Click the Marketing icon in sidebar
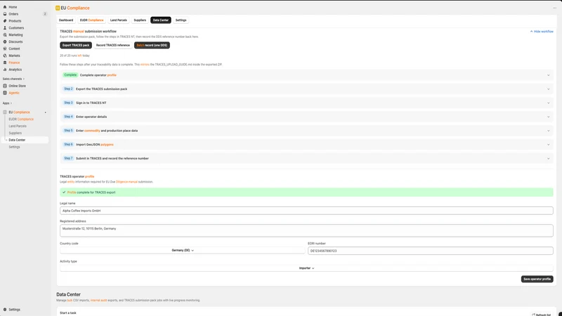The width and height of the screenshot is (562, 316). pos(5,34)
